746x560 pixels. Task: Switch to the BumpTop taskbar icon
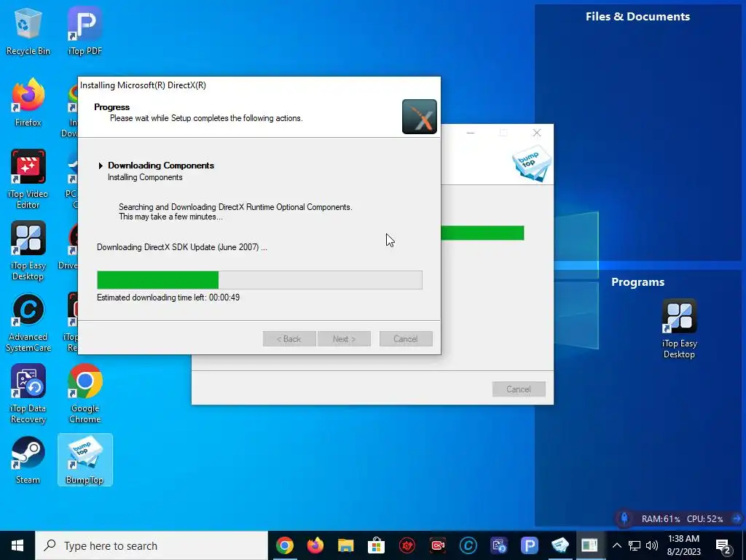559,545
